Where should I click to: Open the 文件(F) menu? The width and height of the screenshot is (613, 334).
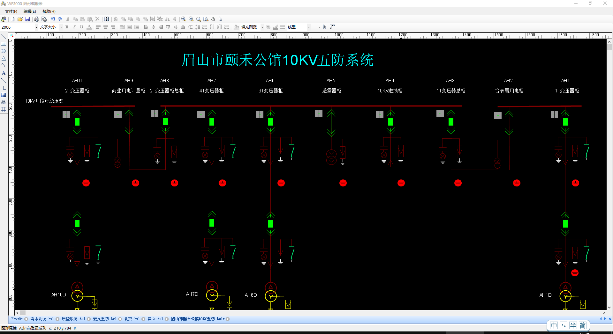pyautogui.click(x=11, y=11)
